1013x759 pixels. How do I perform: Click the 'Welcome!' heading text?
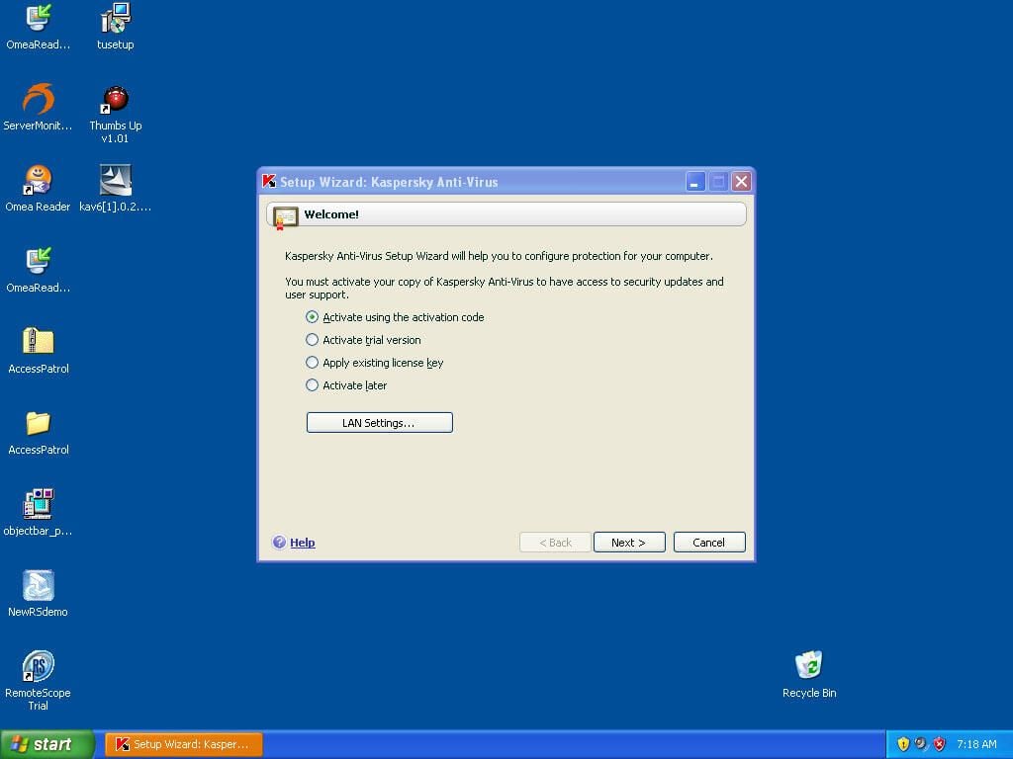pos(331,214)
